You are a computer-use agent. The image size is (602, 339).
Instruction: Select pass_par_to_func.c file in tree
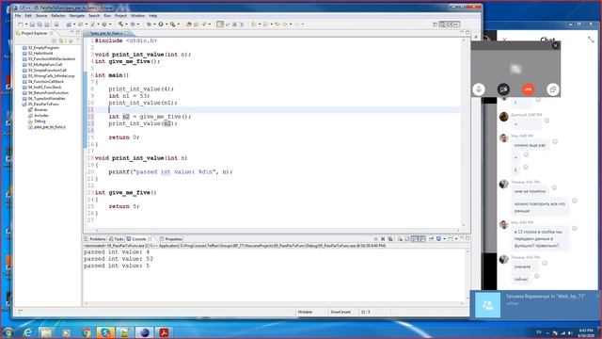tap(47, 127)
